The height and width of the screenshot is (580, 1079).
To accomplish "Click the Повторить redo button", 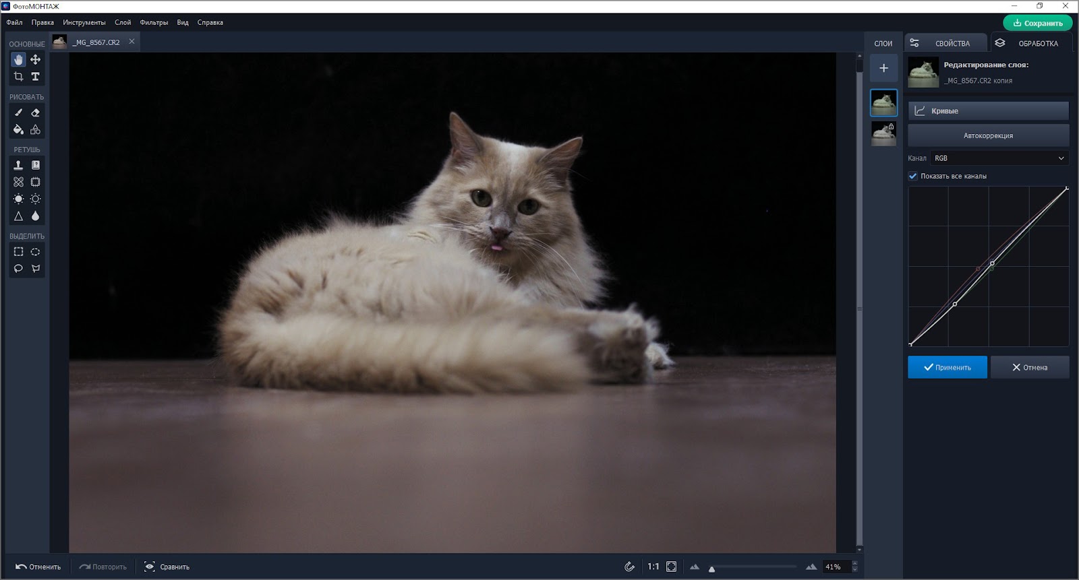I will (103, 567).
